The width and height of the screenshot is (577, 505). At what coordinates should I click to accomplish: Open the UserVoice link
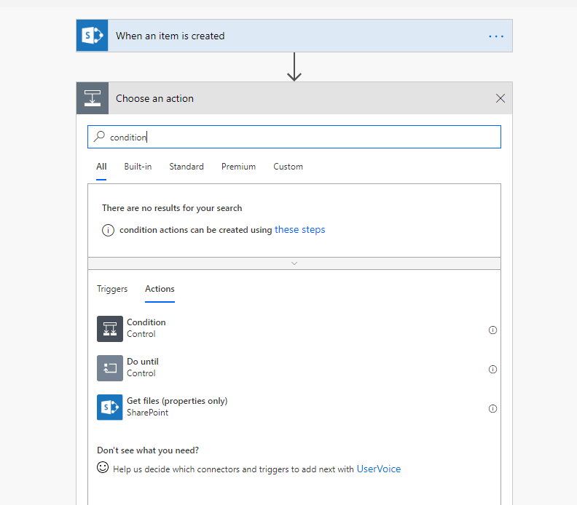[x=378, y=469]
